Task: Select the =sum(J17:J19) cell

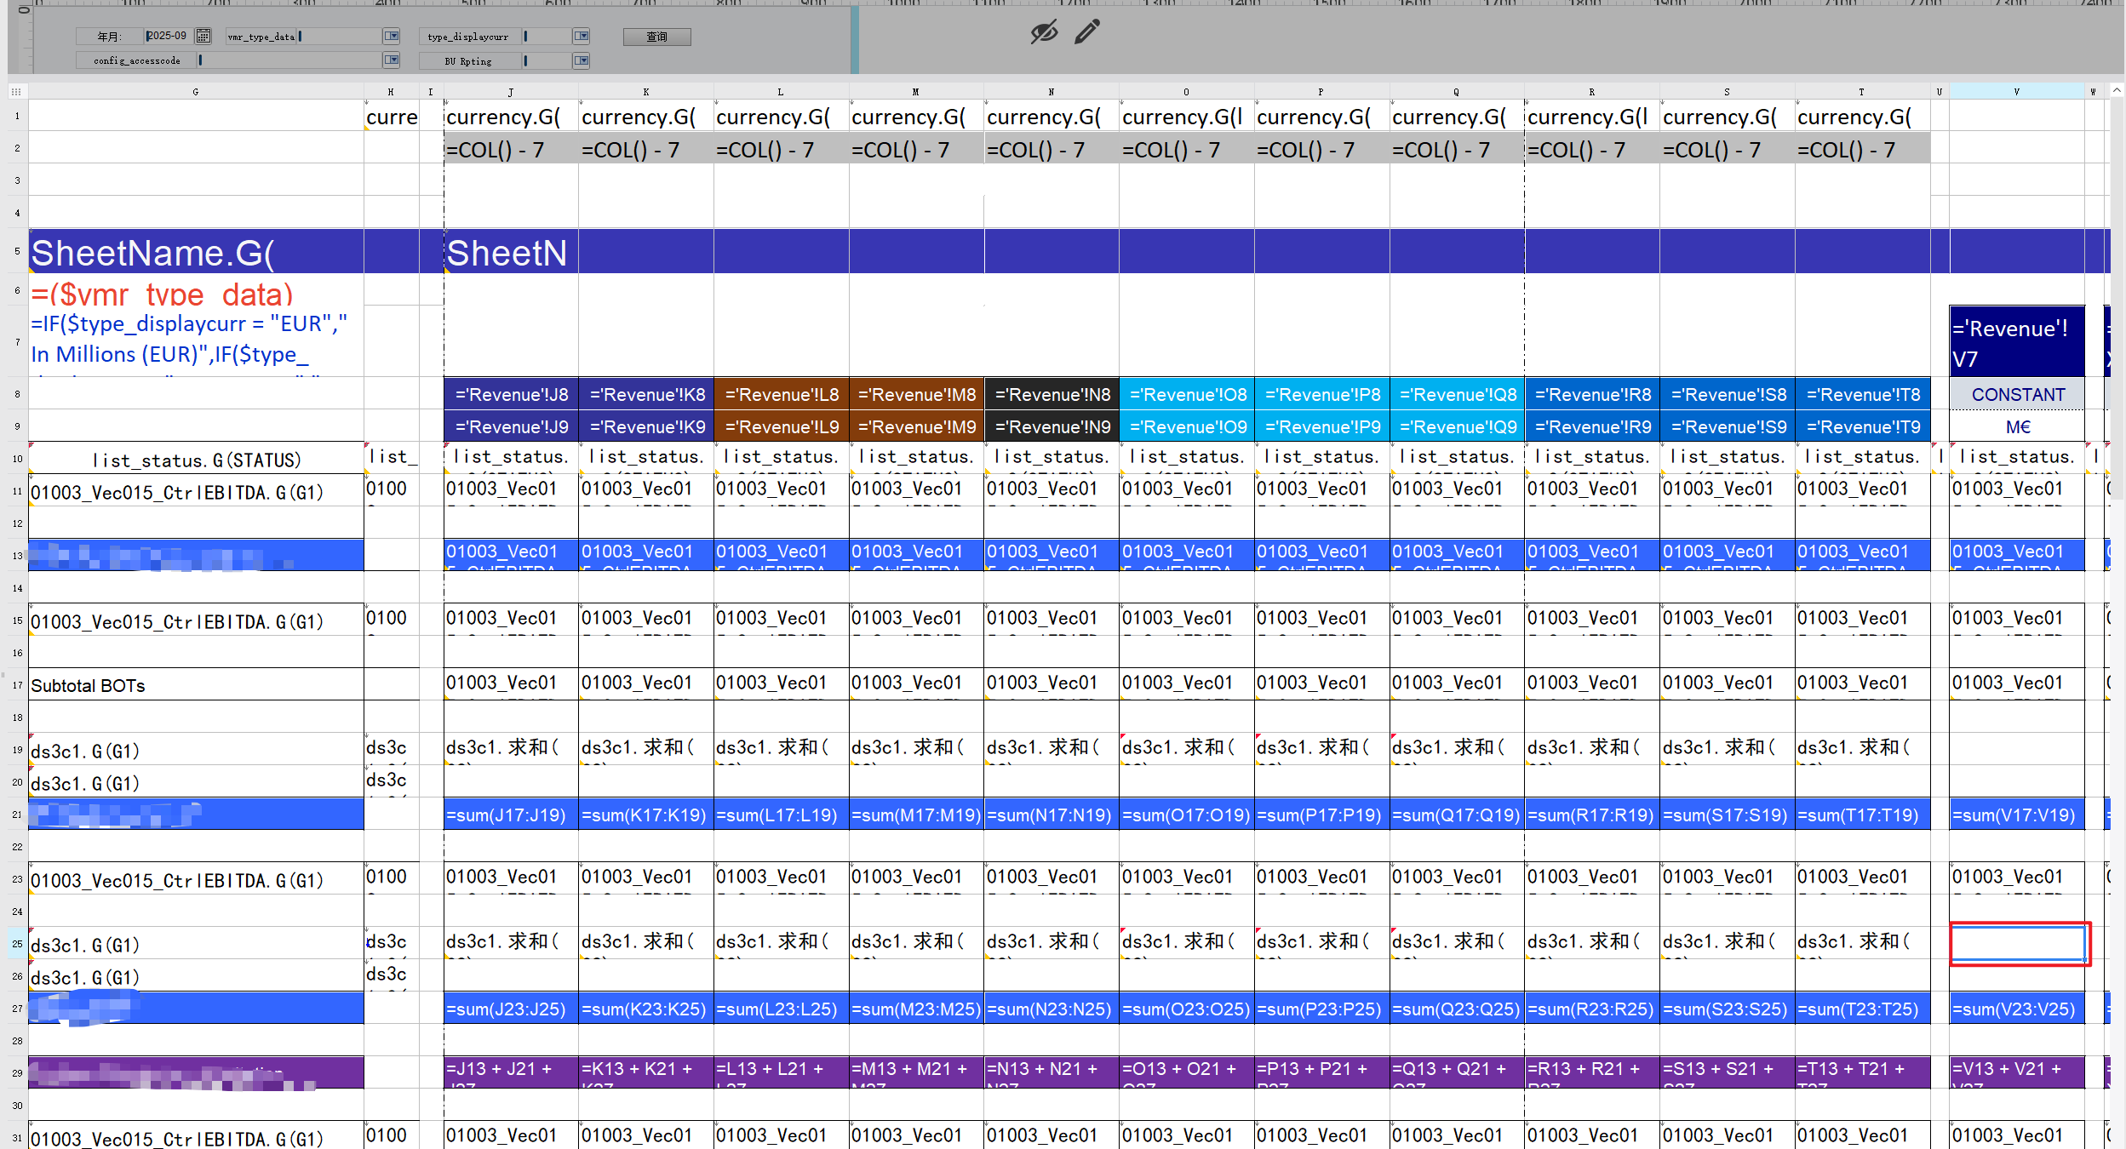Action: click(510, 815)
